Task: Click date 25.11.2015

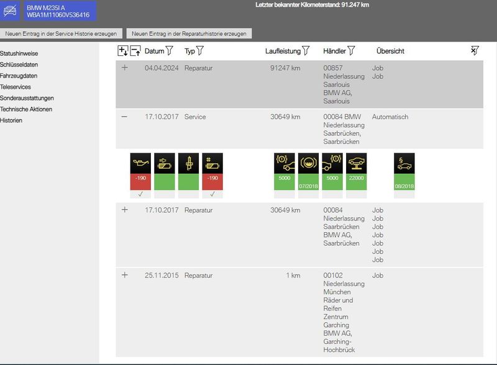Action: click(x=162, y=276)
